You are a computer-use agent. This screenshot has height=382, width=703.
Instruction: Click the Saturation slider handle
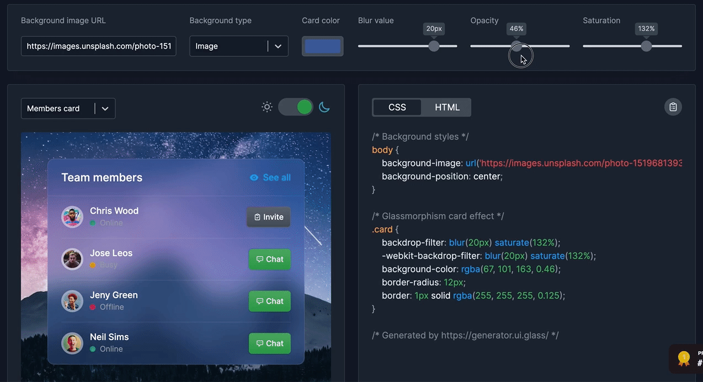[x=646, y=46]
